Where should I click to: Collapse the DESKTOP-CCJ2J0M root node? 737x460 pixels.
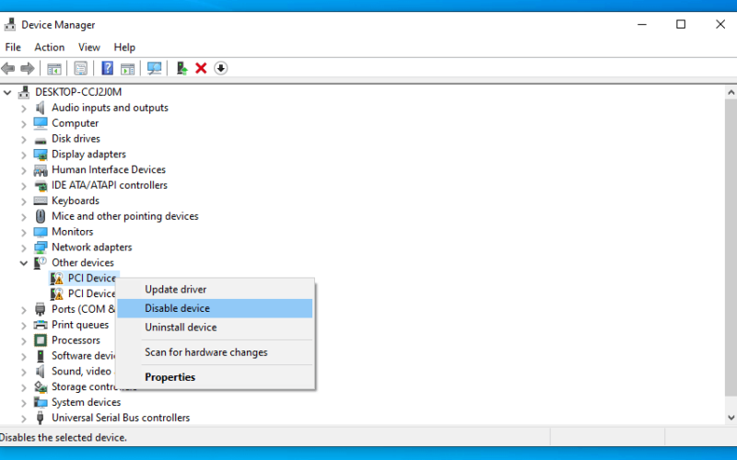(x=7, y=93)
